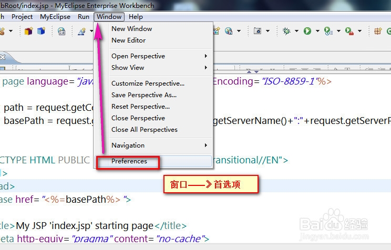Click the word language in page directive
Viewport: 391px width, 250px height.
coord(47,81)
